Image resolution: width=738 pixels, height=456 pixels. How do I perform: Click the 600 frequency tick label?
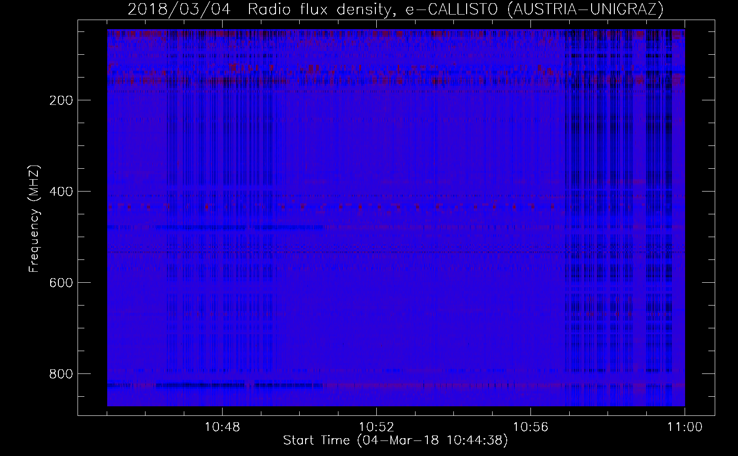61,283
